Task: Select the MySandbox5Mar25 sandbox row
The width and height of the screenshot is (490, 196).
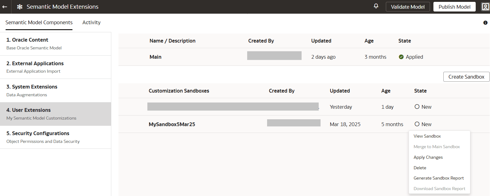Action: pos(172,124)
